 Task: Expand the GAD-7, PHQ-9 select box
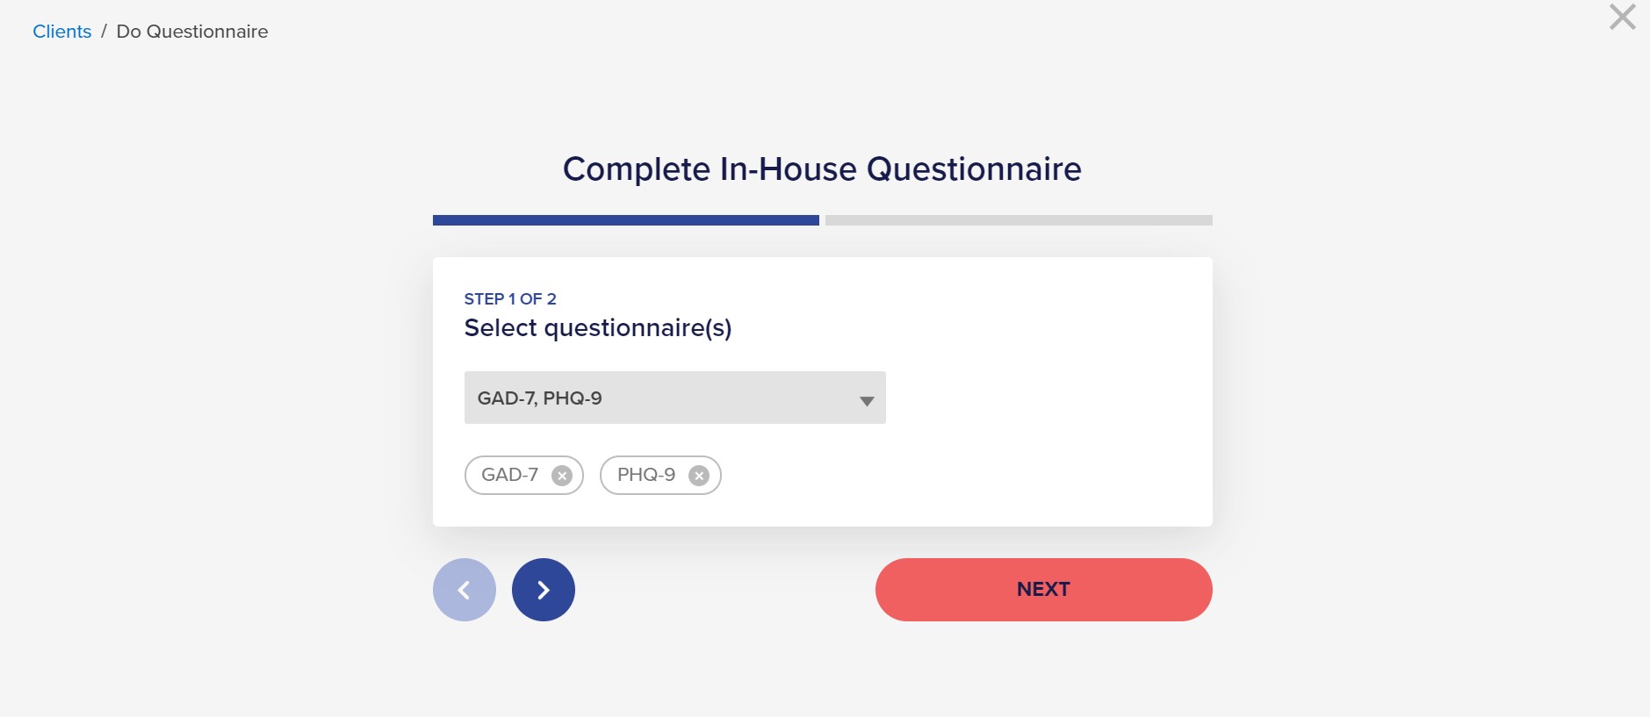tap(674, 398)
